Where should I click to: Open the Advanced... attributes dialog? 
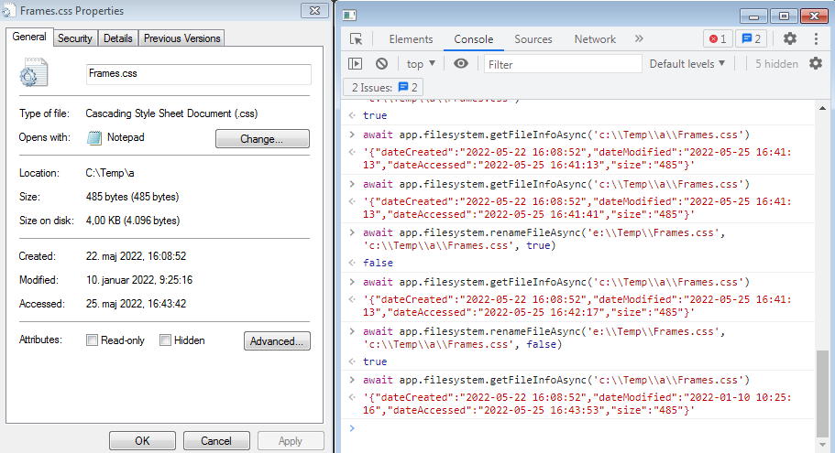pyautogui.click(x=277, y=341)
